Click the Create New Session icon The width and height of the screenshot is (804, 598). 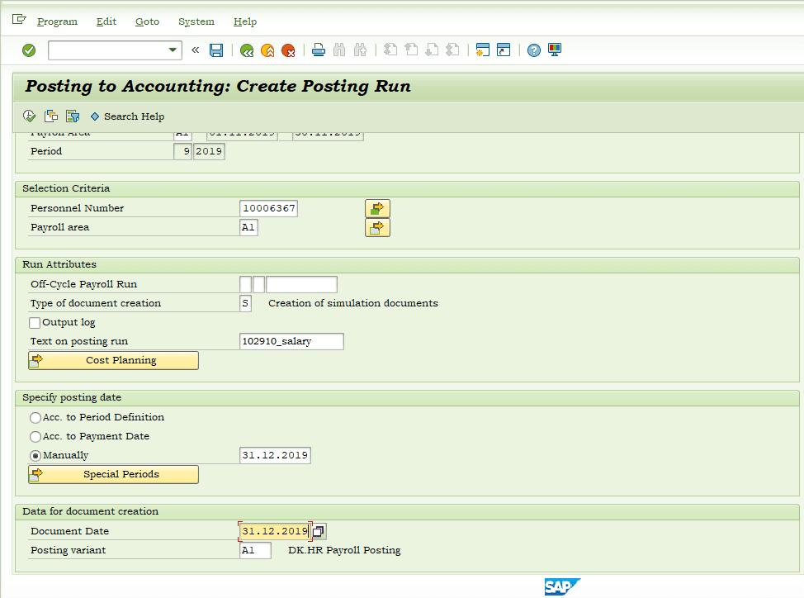click(483, 50)
